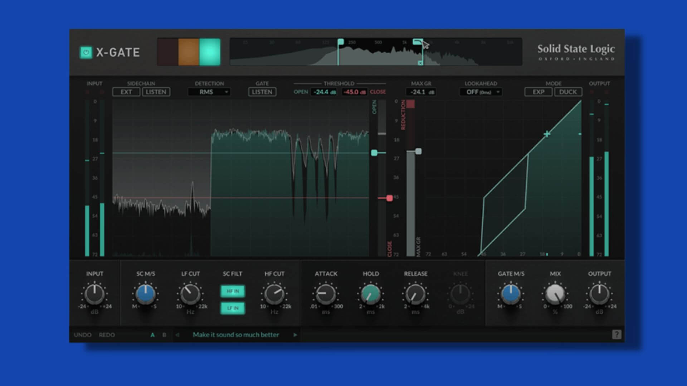Click the Mix percentage knob
Image resolution: width=687 pixels, height=386 pixels.
click(555, 294)
